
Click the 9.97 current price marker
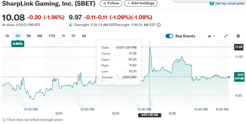coord(239,77)
